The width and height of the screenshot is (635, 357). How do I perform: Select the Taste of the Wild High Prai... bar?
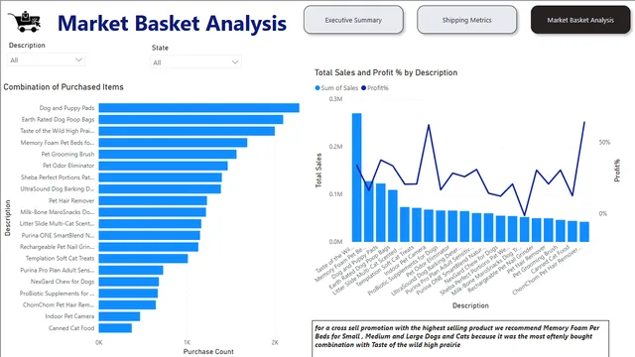187,131
